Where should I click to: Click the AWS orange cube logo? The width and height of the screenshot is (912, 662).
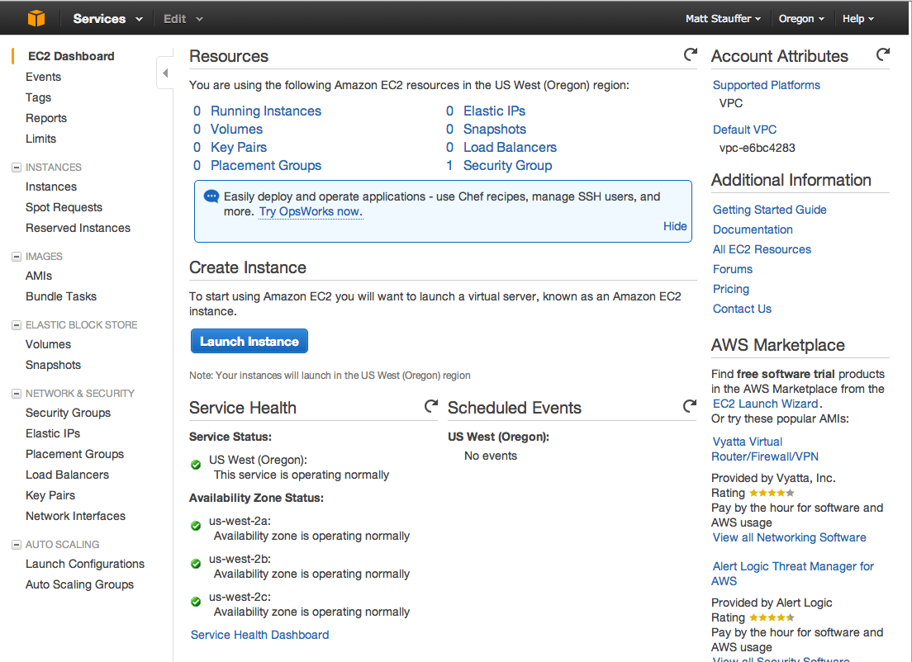coord(36,19)
